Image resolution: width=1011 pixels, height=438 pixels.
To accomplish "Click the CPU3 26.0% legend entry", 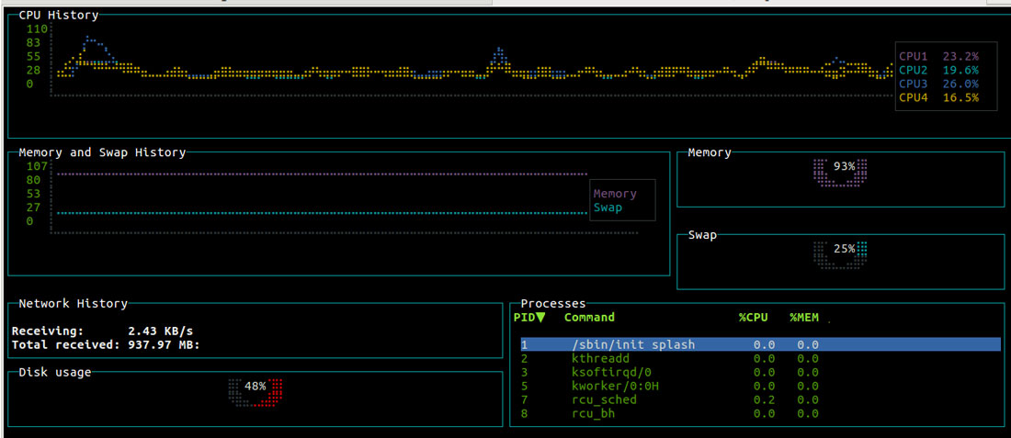I will 938,84.
